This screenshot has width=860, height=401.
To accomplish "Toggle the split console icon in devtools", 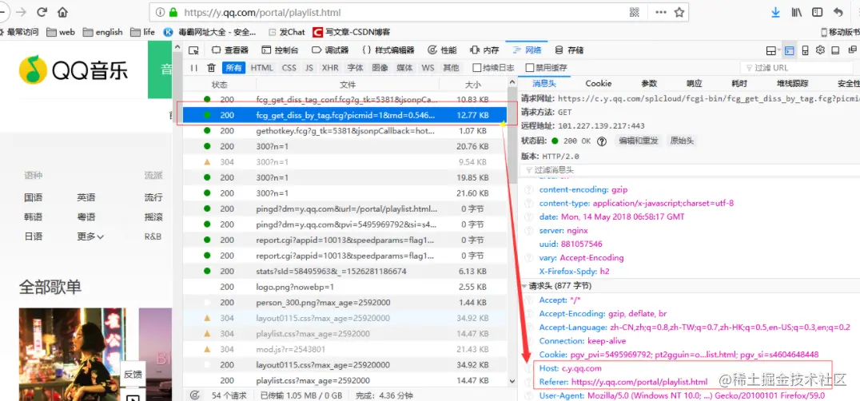I will (x=789, y=50).
